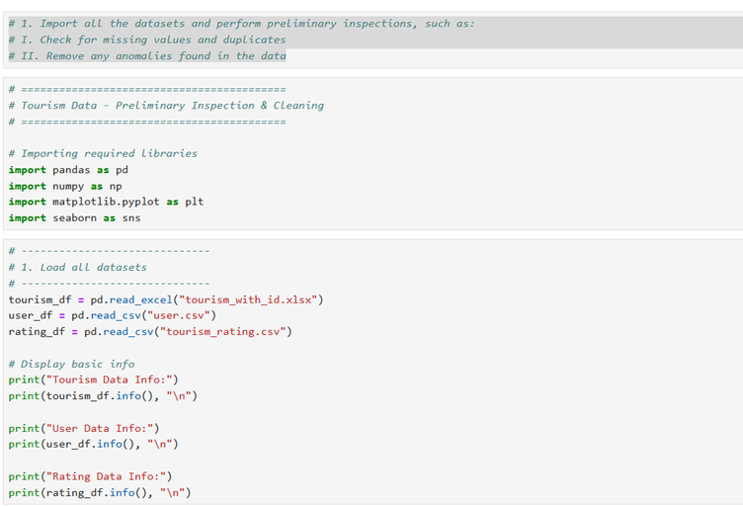Click the 'Tourism Data - Preliminary Inspection' comment
Image resolution: width=743 pixels, height=506 pixels.
[x=166, y=106]
